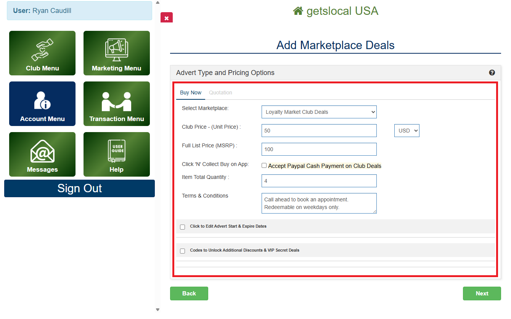Open the Account Menu tile
Image resolution: width=511 pixels, height=319 pixels.
tap(42, 104)
